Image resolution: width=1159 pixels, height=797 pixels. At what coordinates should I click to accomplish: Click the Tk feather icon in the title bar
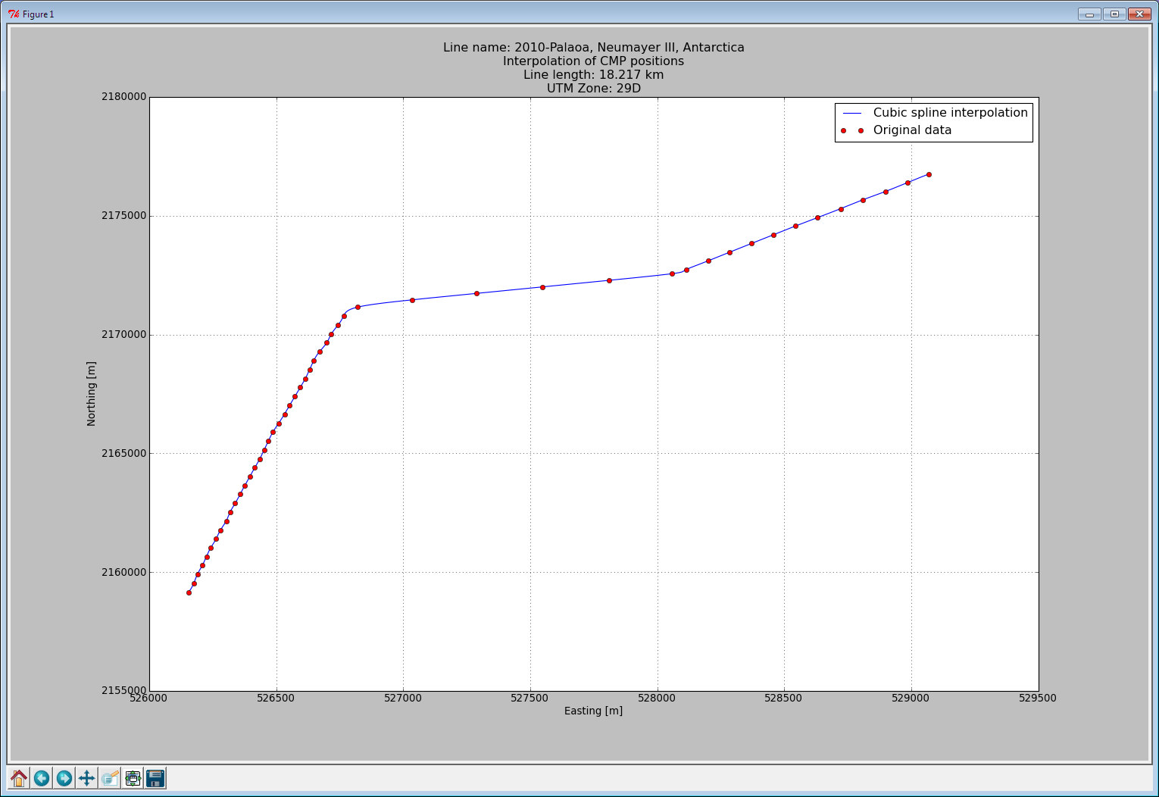coord(13,14)
